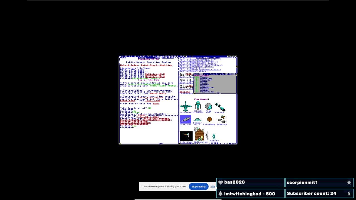Select autocomplete suggestion 'Gaming'

coord(205,84)
